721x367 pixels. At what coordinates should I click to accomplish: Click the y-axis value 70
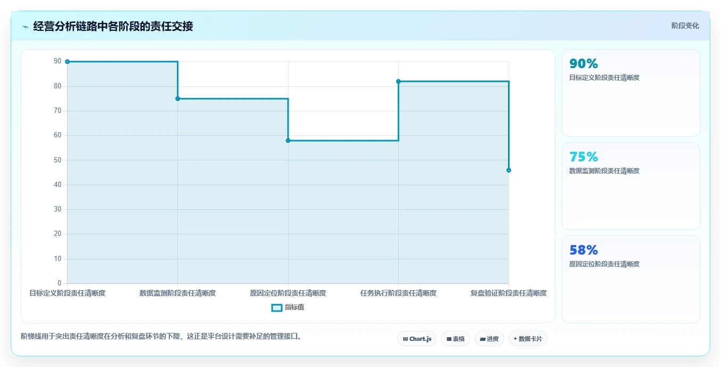(58, 110)
